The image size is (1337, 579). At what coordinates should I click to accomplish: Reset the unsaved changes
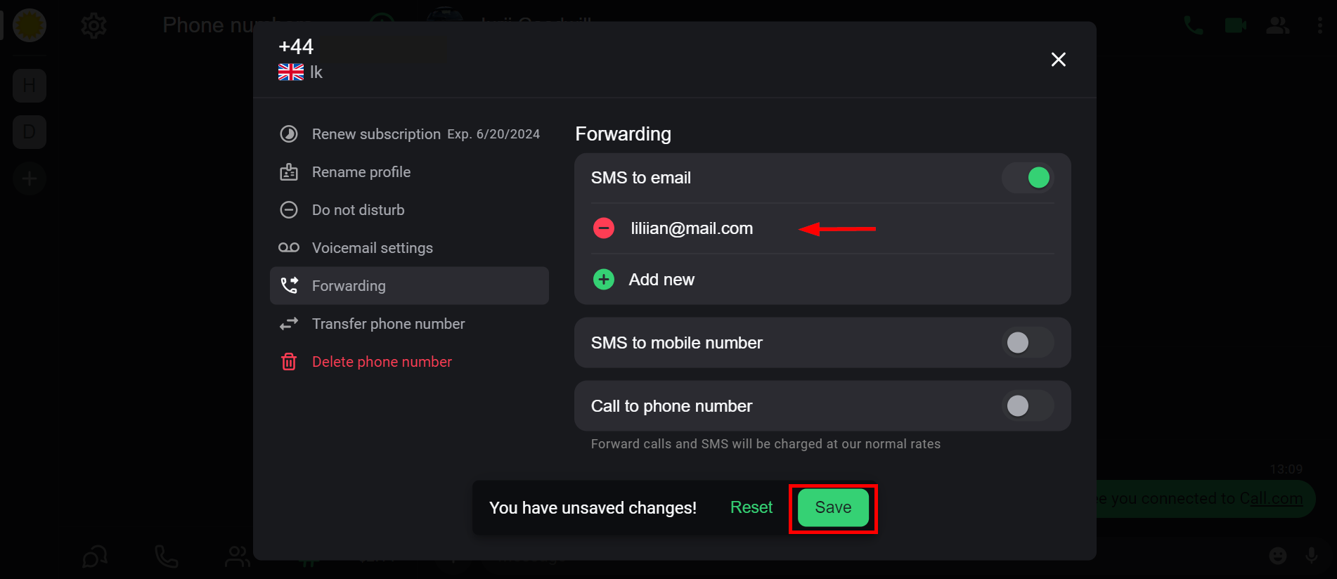pyautogui.click(x=751, y=507)
